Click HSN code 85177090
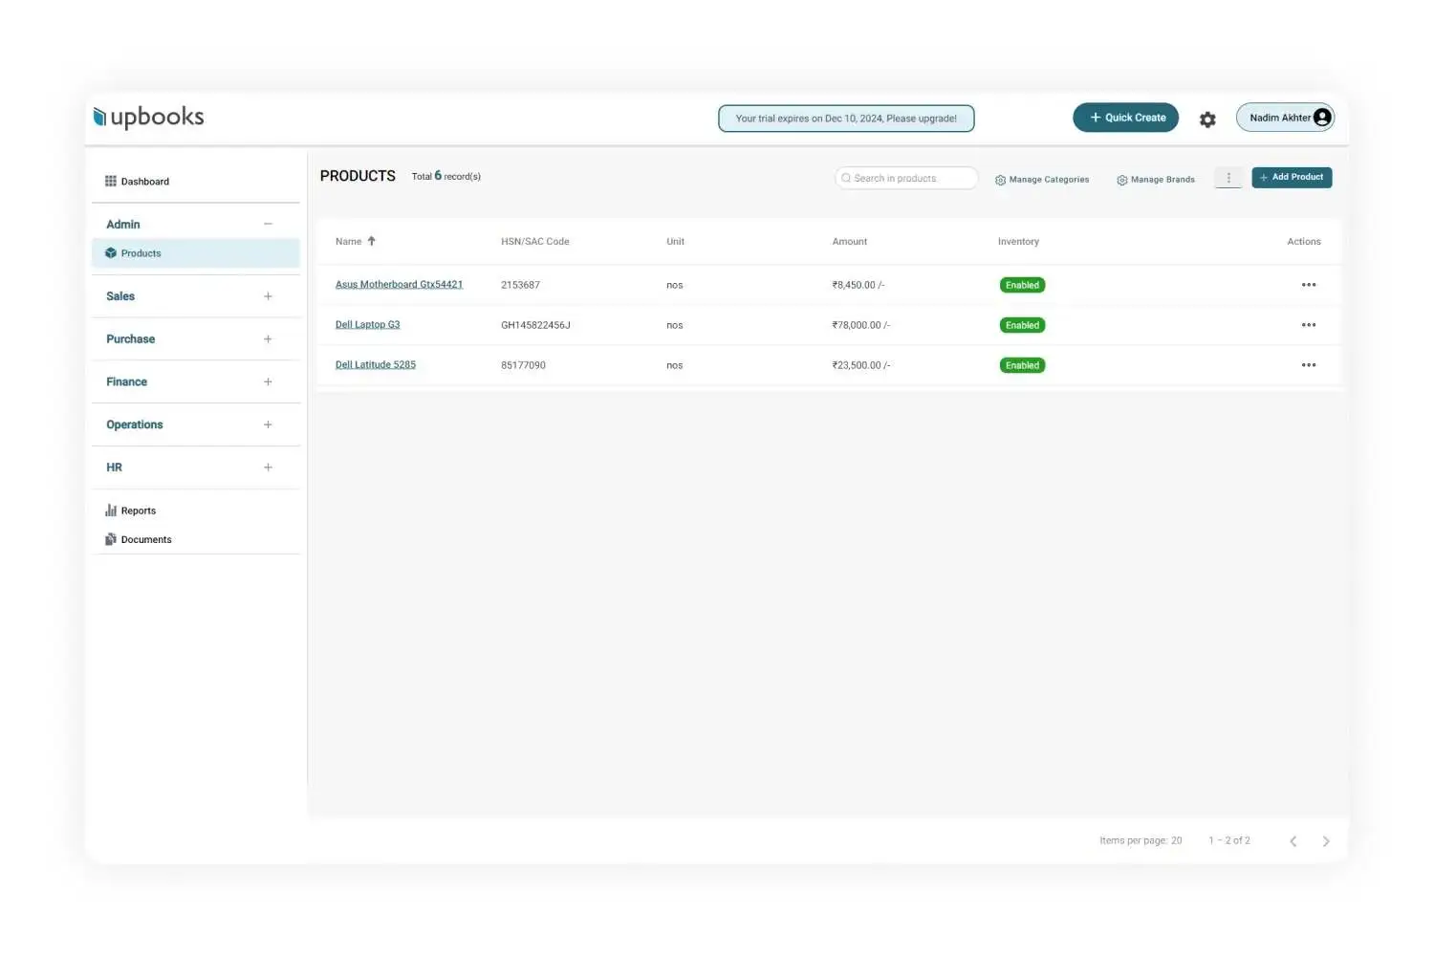Screen dimensions: 1434x956 (523, 366)
